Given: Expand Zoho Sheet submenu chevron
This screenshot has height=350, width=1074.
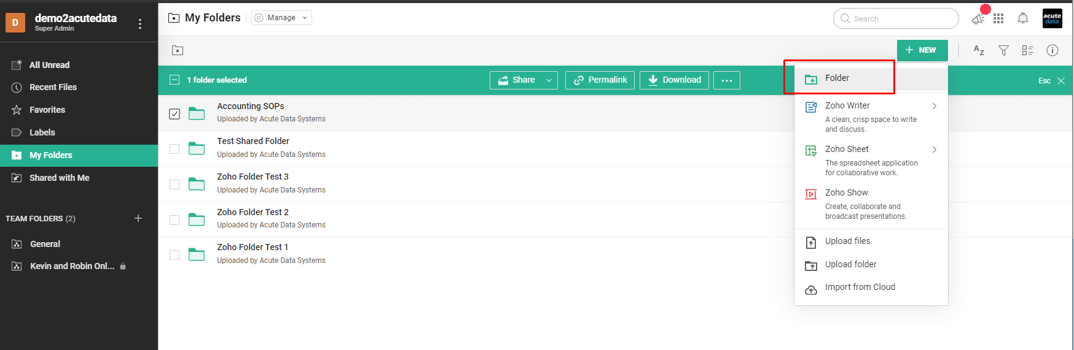Looking at the screenshot, I should 935,150.
